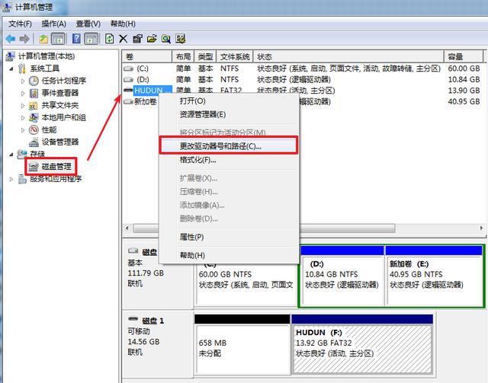Select the 658 MB 未分配 block
This screenshot has height=383, width=488.
pos(242,344)
